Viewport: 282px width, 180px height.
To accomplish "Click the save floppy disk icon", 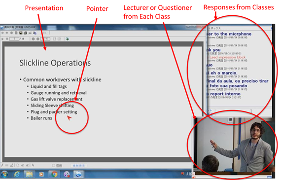I will pos(21,33).
